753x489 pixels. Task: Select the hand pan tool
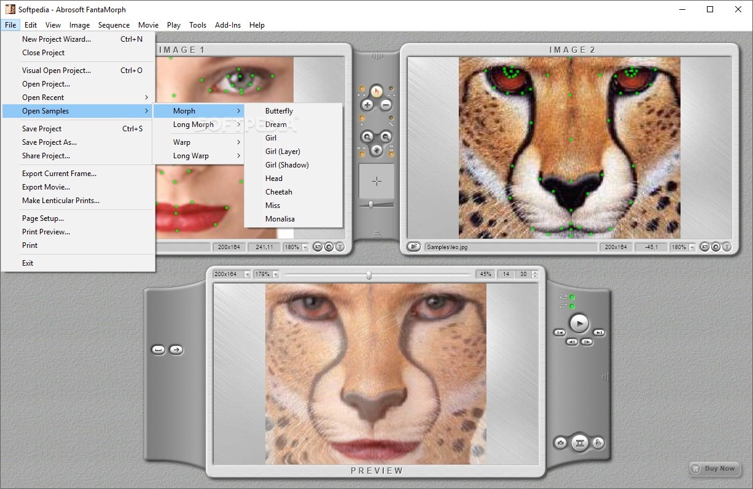[376, 150]
